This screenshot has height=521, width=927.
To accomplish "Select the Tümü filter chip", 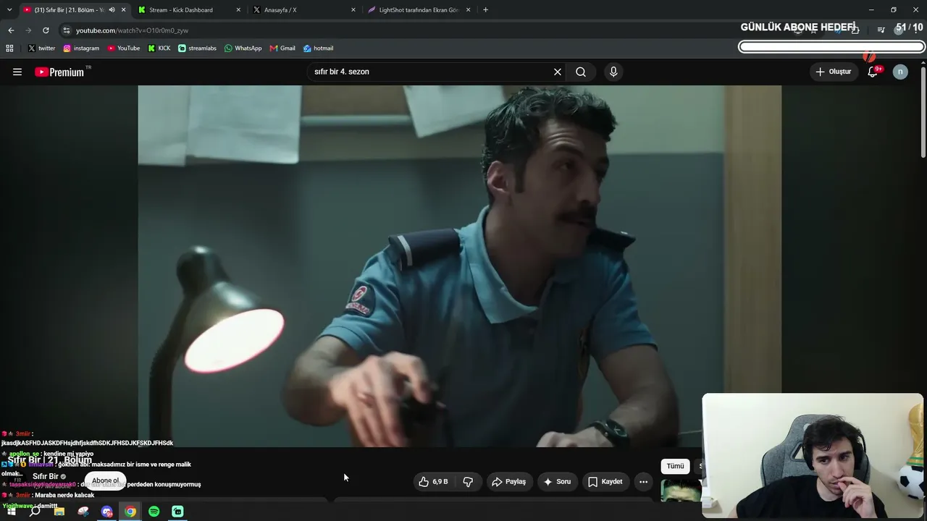I will pos(675,466).
